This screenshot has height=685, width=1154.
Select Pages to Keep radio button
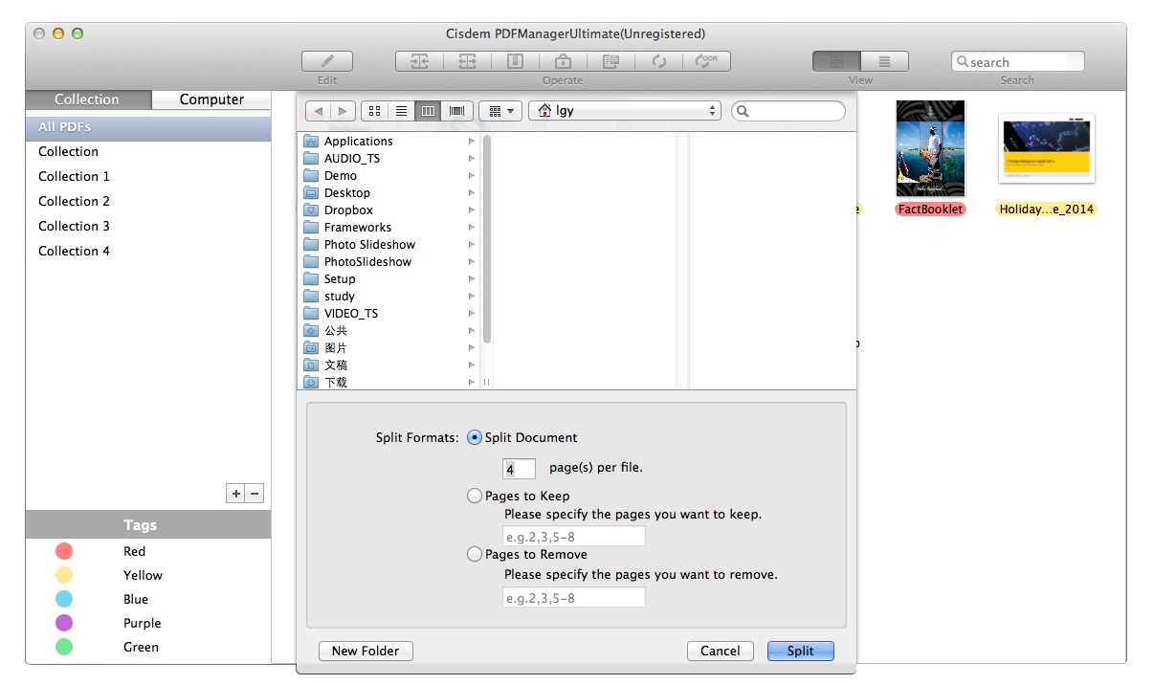tap(475, 497)
